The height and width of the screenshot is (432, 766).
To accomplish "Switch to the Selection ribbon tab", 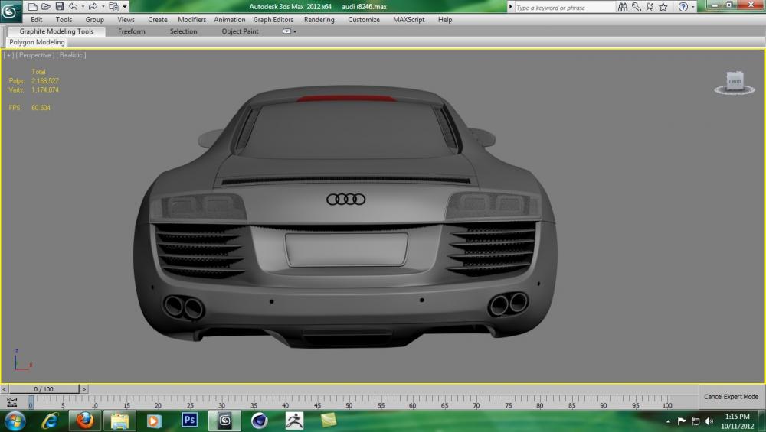I will coord(183,31).
